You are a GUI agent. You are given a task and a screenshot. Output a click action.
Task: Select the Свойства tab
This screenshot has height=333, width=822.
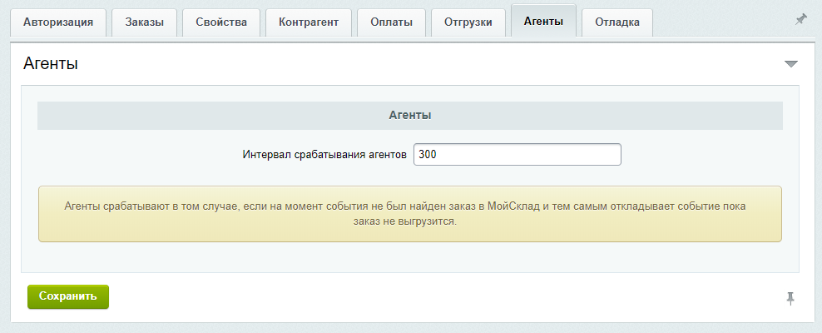click(x=221, y=22)
